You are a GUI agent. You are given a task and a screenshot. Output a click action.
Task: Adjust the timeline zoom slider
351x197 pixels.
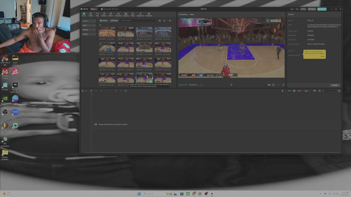(x=330, y=91)
